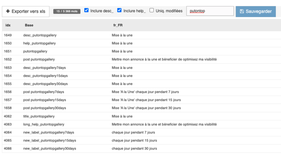This screenshot has width=281, height=158.
Task: Enable the Uniq. modifiées checkbox
Action: [152, 11]
